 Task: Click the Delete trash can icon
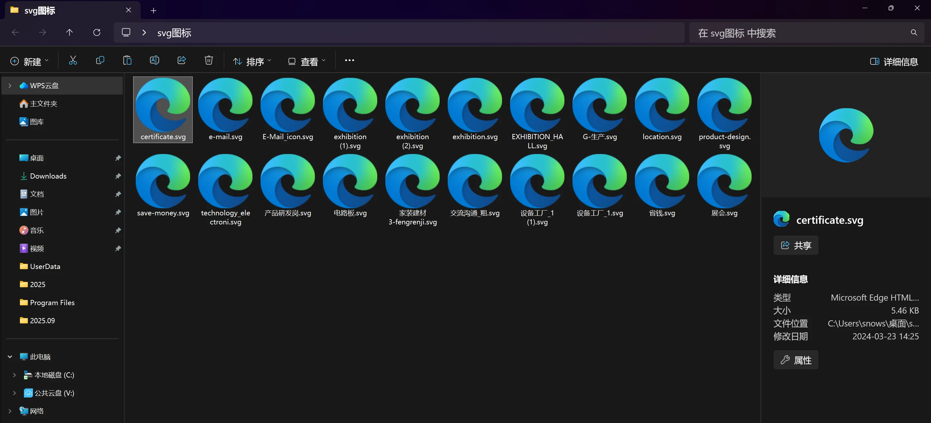point(209,61)
